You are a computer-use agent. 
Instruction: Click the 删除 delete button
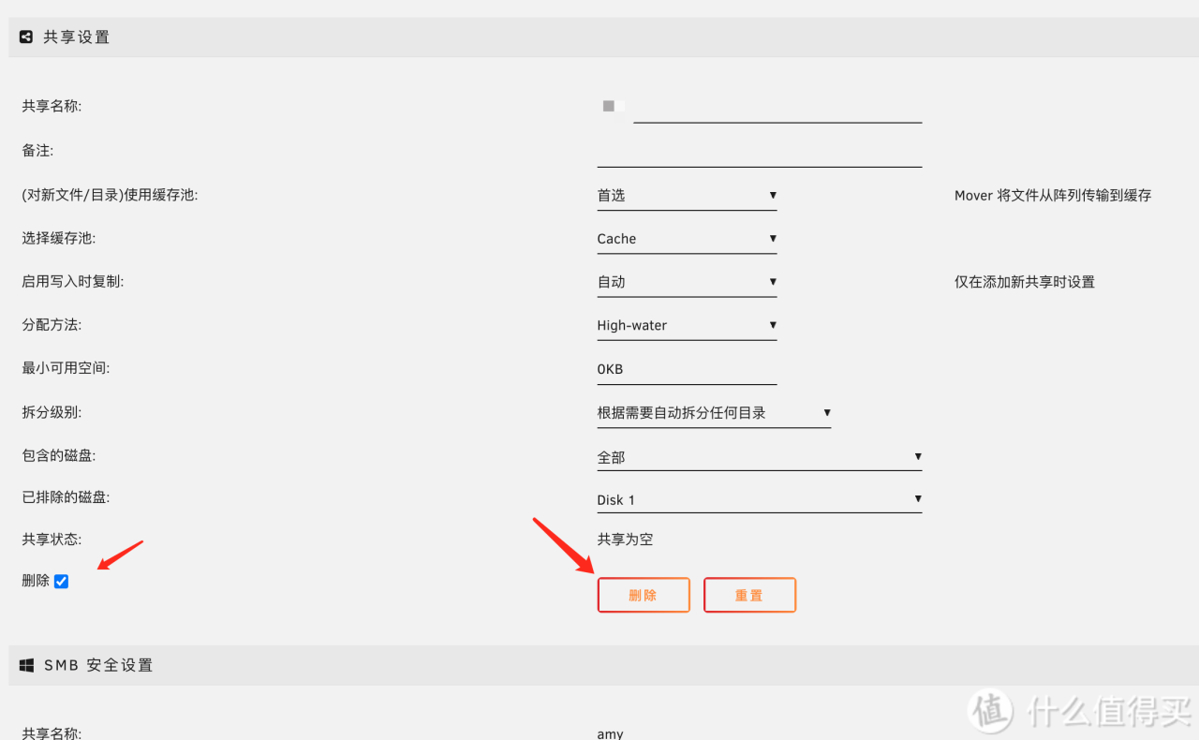point(644,594)
